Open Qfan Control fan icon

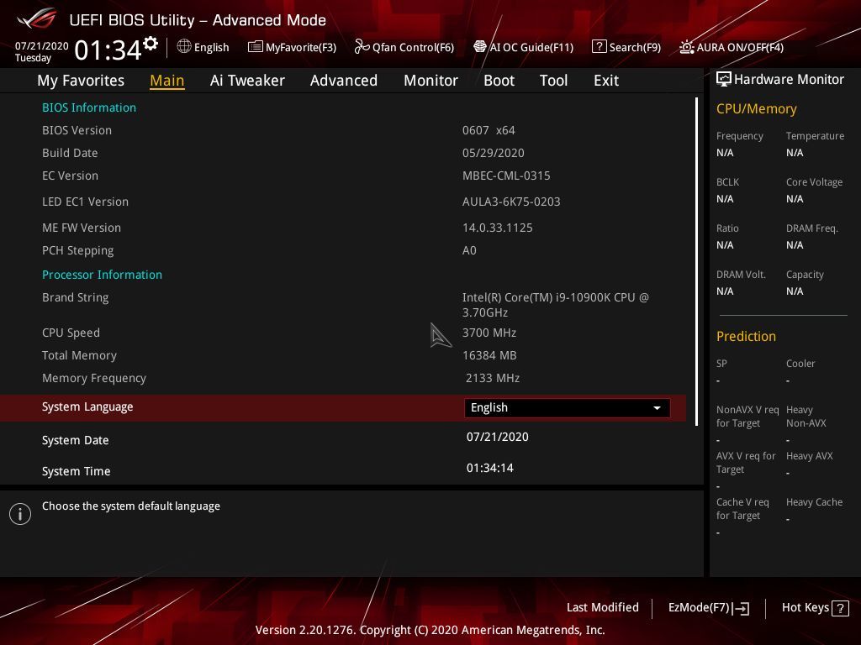pos(362,47)
